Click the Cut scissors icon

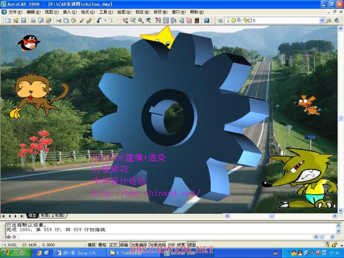pos(58,20)
